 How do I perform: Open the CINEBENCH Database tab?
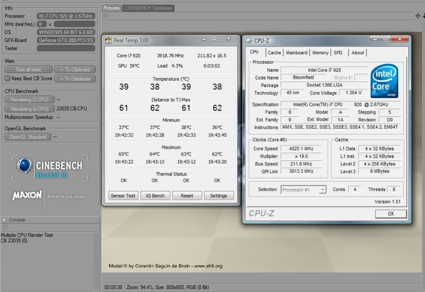(148, 8)
